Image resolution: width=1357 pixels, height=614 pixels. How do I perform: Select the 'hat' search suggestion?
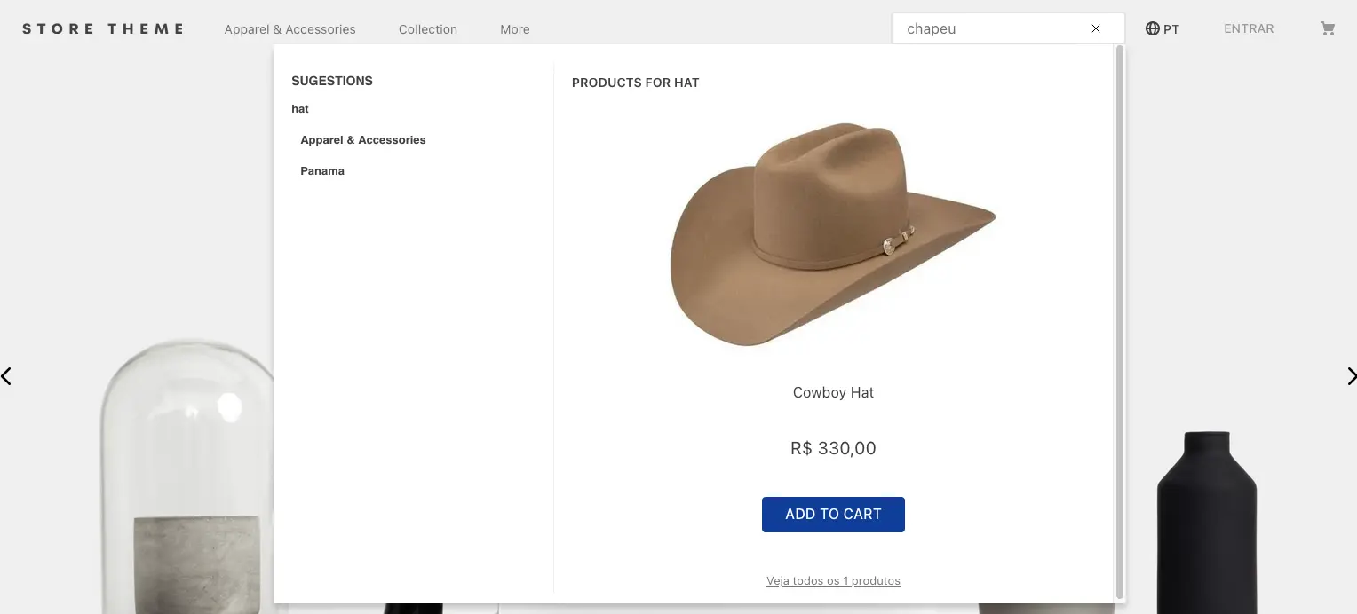(x=299, y=108)
